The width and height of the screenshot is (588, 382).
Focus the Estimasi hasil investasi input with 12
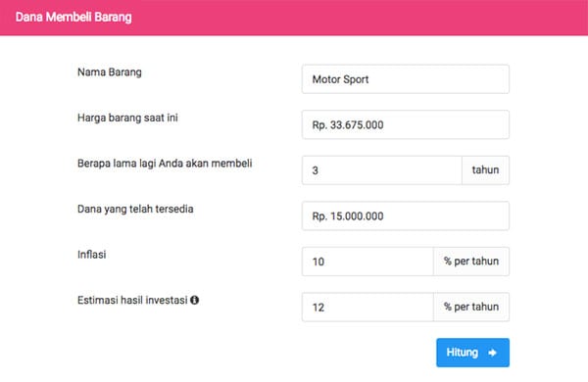[367, 307]
